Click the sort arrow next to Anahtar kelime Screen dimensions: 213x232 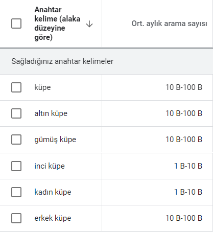[x=89, y=24]
